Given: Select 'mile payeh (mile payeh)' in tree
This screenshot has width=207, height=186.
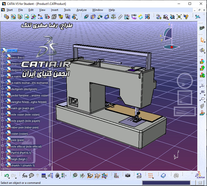Looking at the screenshot, I should point(26,121).
